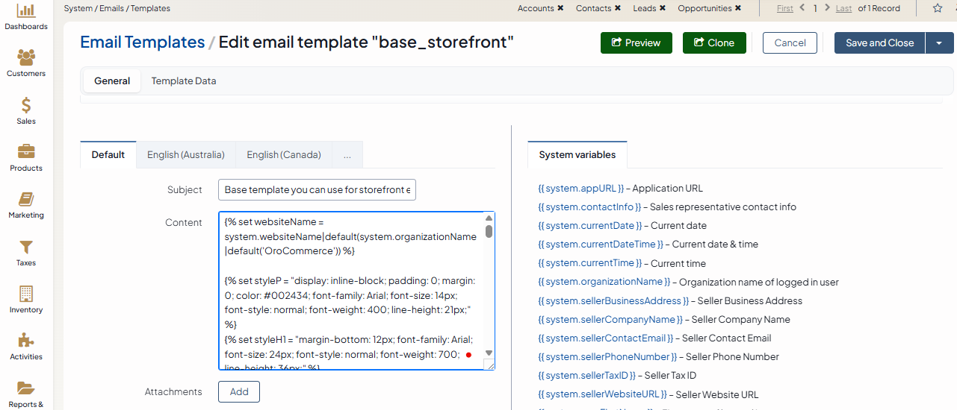This screenshot has width=957, height=410.
Task: Open the Customers sidebar menu
Action: (x=26, y=58)
